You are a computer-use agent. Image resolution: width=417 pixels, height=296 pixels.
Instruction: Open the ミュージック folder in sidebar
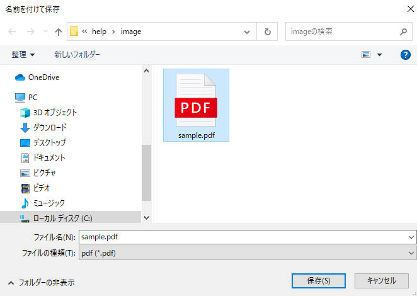(49, 203)
